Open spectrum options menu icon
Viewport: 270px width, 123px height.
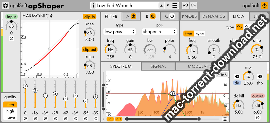click(x=225, y=119)
